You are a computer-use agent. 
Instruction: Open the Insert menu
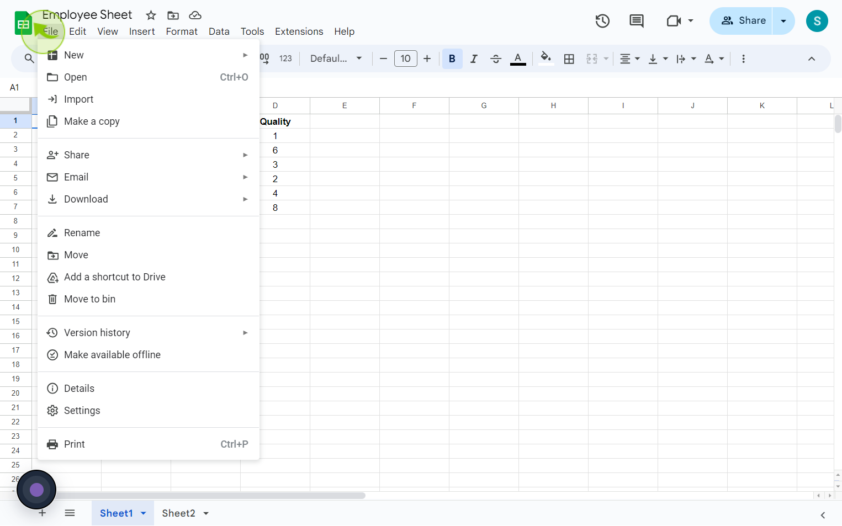(x=142, y=31)
